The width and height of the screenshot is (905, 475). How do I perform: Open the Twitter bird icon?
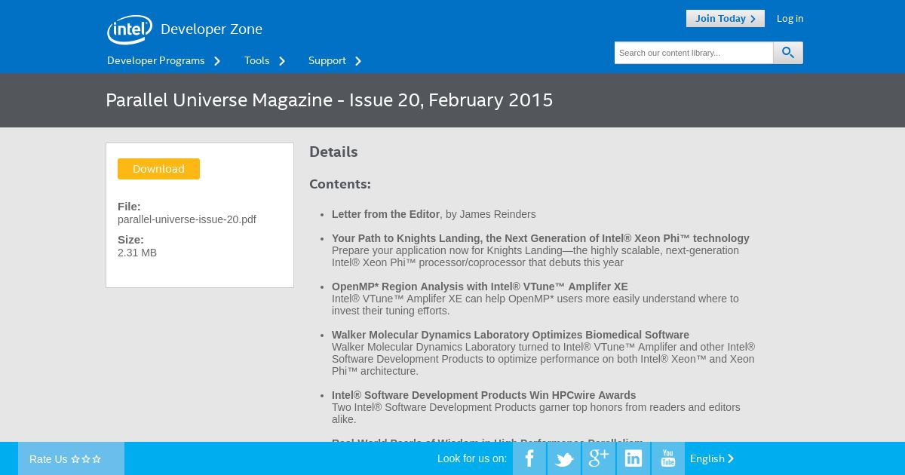click(564, 458)
